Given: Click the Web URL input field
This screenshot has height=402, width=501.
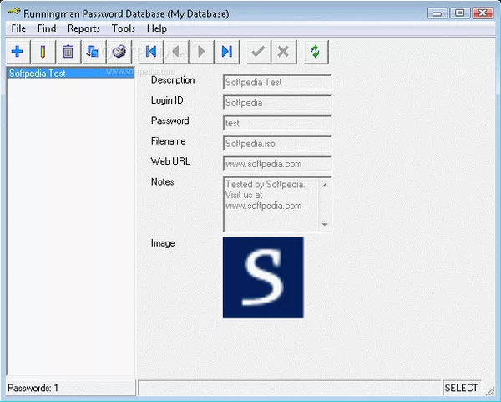Looking at the screenshot, I should pos(277,164).
